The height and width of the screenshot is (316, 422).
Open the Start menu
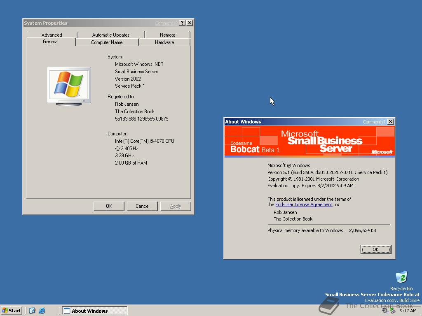click(x=11, y=311)
